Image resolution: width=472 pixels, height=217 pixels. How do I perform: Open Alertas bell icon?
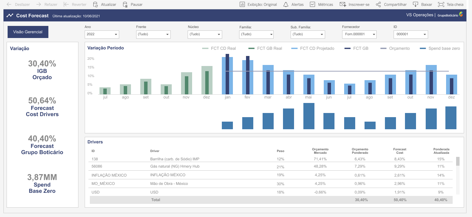point(285,4)
